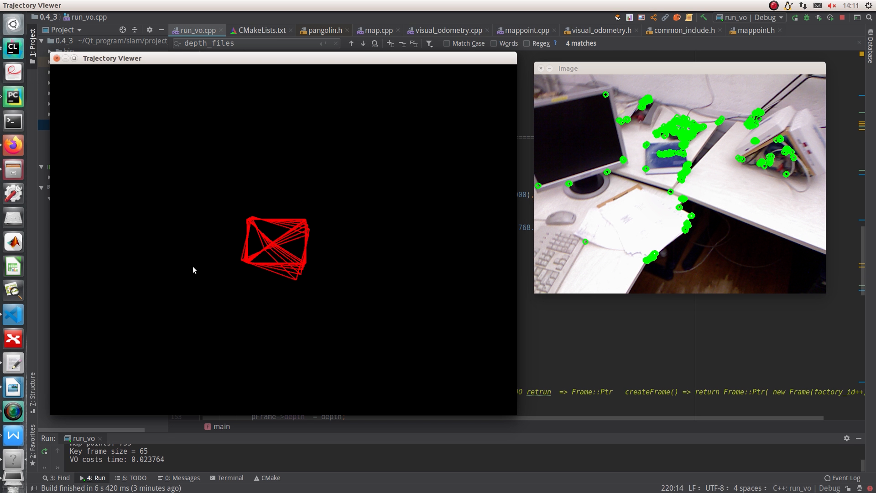This screenshot has height=493, width=876.
Task: Stop the running program with red square
Action: pyautogui.click(x=842, y=17)
